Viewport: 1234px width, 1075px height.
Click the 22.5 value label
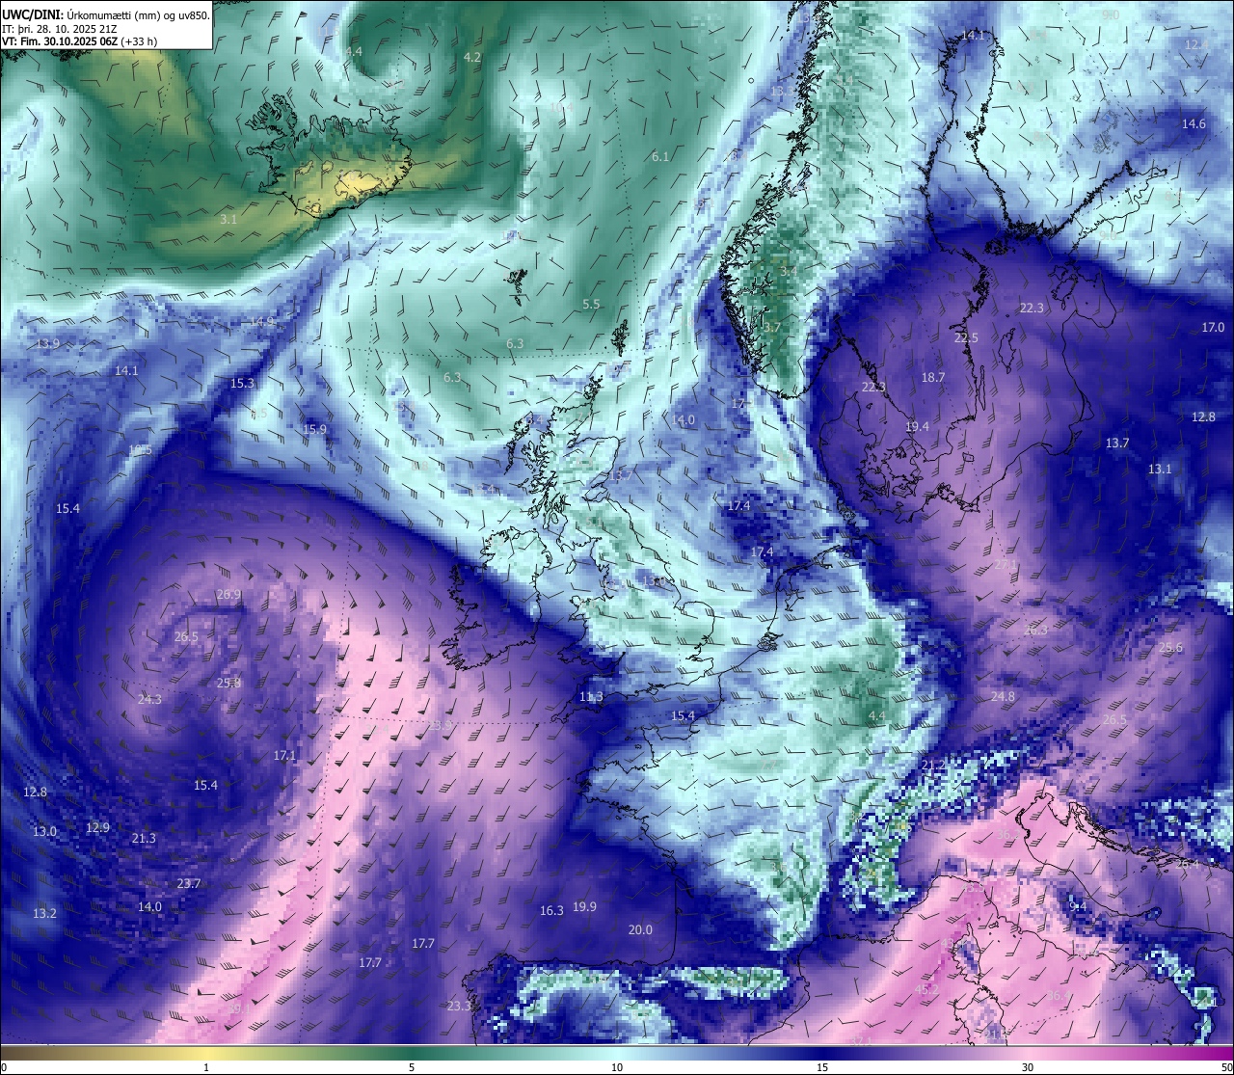tap(966, 337)
